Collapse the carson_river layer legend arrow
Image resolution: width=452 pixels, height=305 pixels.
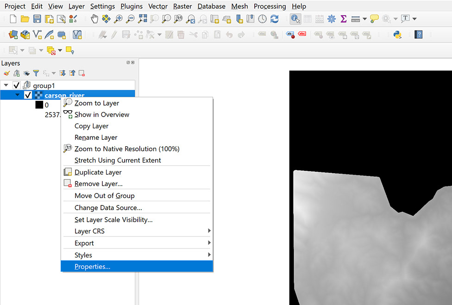coord(18,95)
